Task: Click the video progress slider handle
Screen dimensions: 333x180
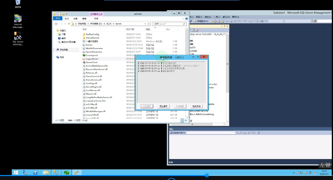Action: pos(207,175)
